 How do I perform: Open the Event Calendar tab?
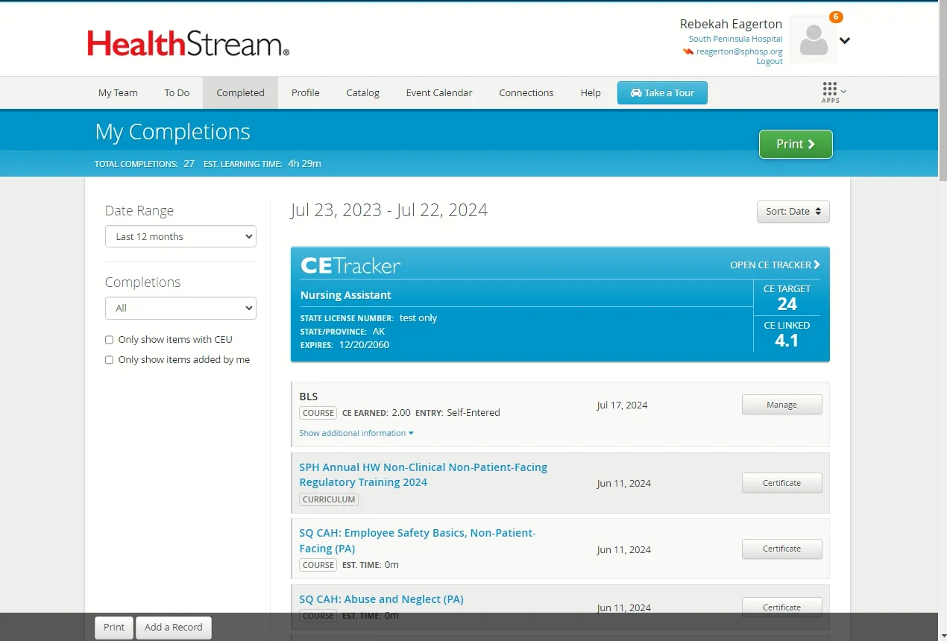point(439,93)
